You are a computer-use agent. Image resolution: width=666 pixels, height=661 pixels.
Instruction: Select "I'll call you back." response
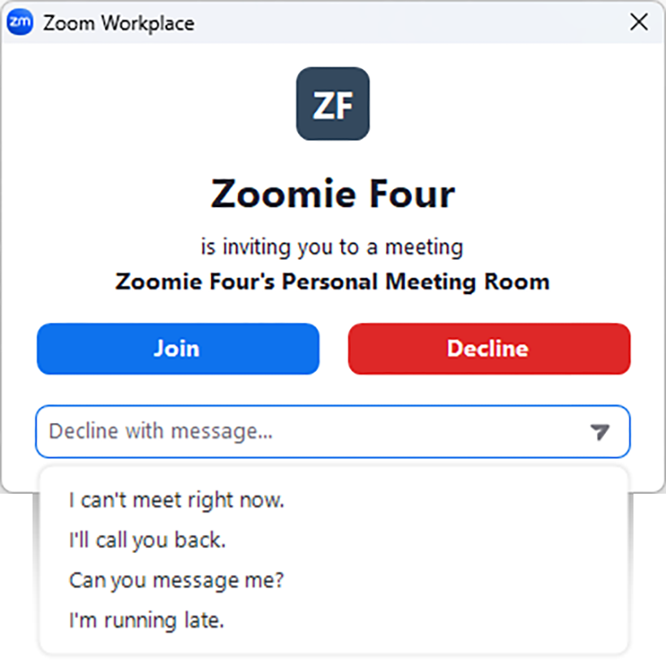[x=147, y=541]
